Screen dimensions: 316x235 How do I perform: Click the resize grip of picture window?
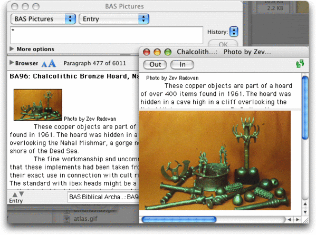[305, 220]
